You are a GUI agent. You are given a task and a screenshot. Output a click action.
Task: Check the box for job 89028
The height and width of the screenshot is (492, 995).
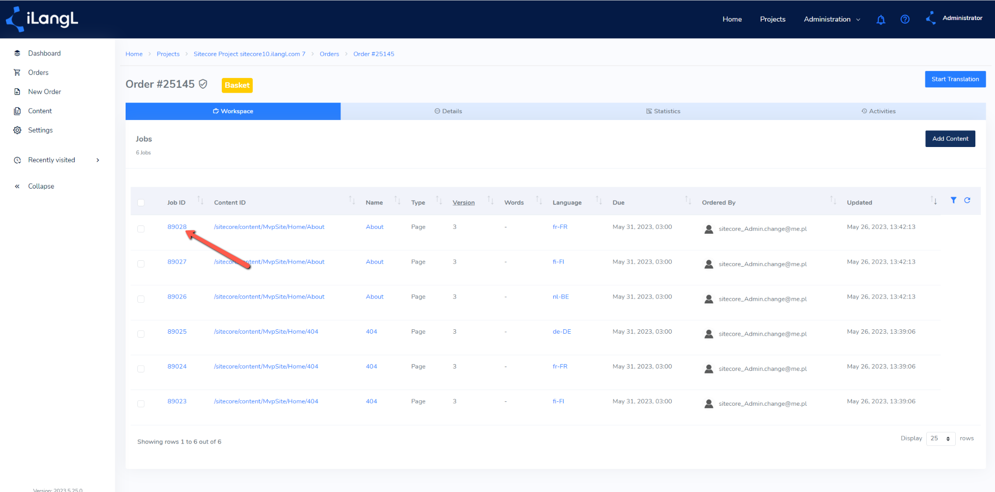point(141,229)
